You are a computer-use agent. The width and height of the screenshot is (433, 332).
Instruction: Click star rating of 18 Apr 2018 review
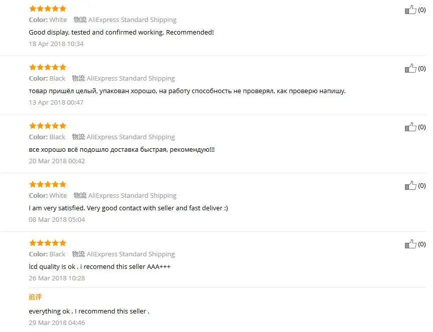(48, 9)
